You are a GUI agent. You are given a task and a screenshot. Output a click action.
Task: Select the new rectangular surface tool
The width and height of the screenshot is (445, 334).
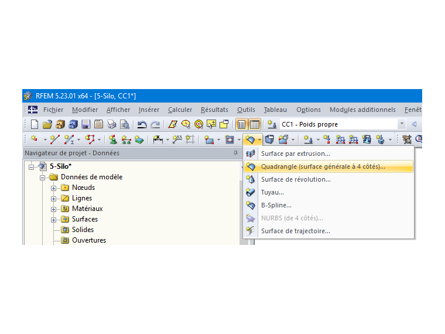tap(209, 139)
